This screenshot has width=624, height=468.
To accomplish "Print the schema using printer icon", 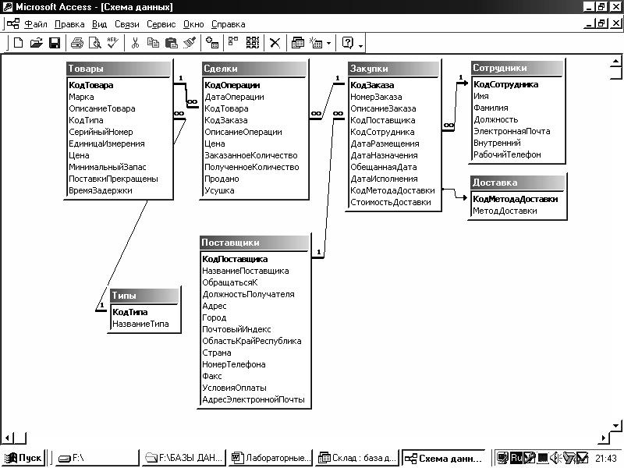I will point(76,43).
